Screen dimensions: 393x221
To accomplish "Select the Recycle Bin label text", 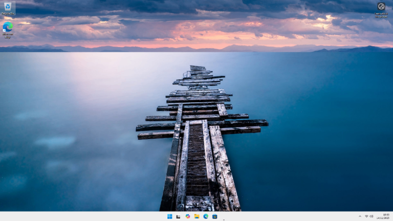I will 8,13.
